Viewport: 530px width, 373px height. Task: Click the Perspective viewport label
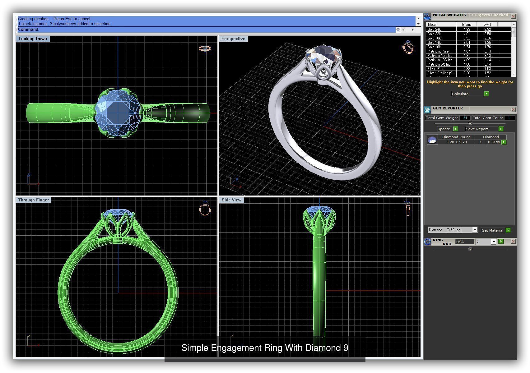233,39
